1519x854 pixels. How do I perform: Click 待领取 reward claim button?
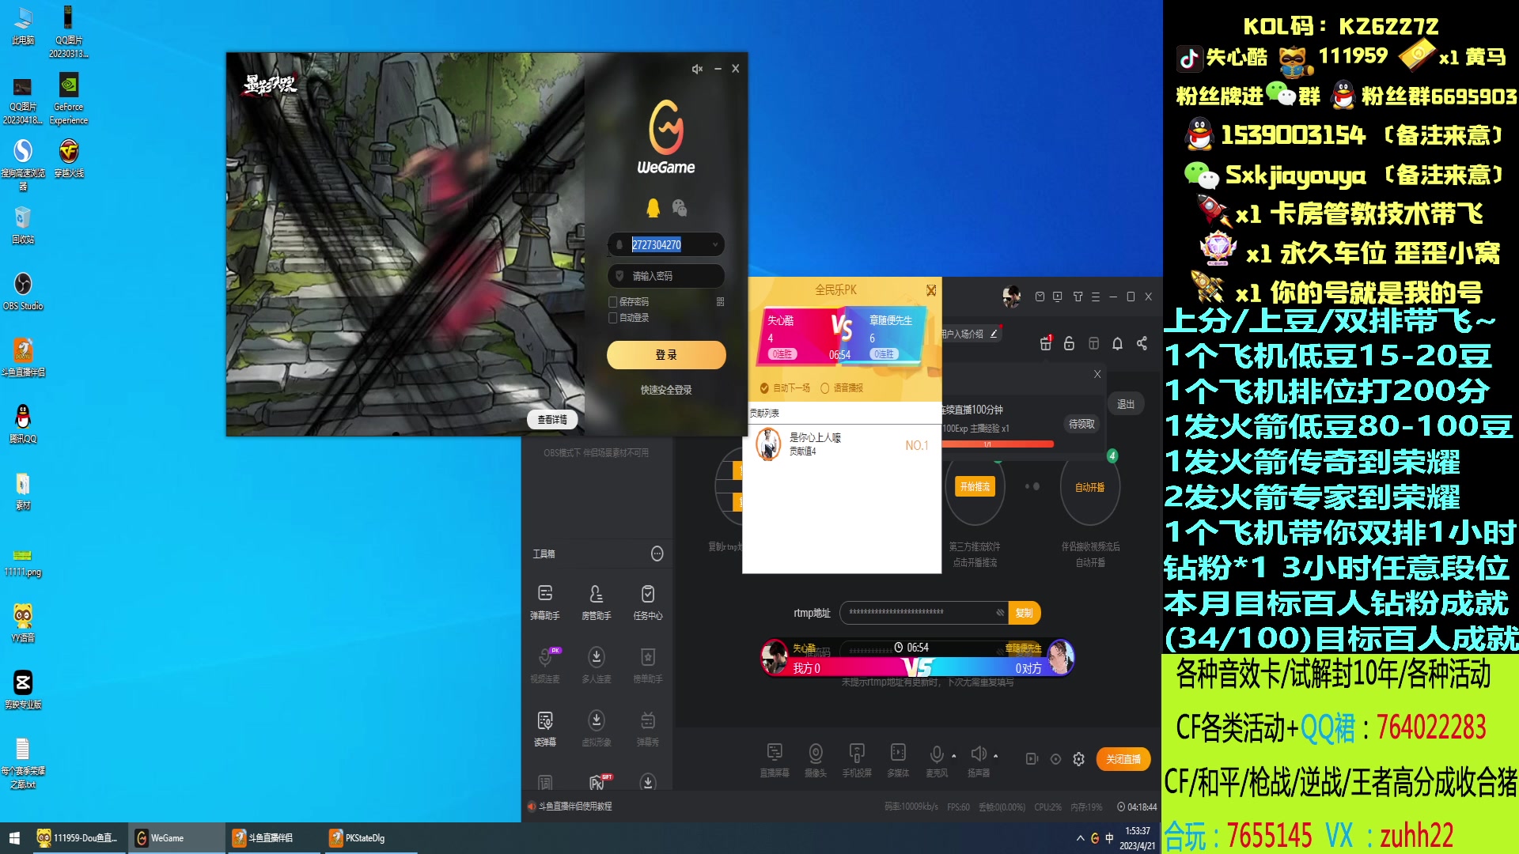[x=1081, y=424]
